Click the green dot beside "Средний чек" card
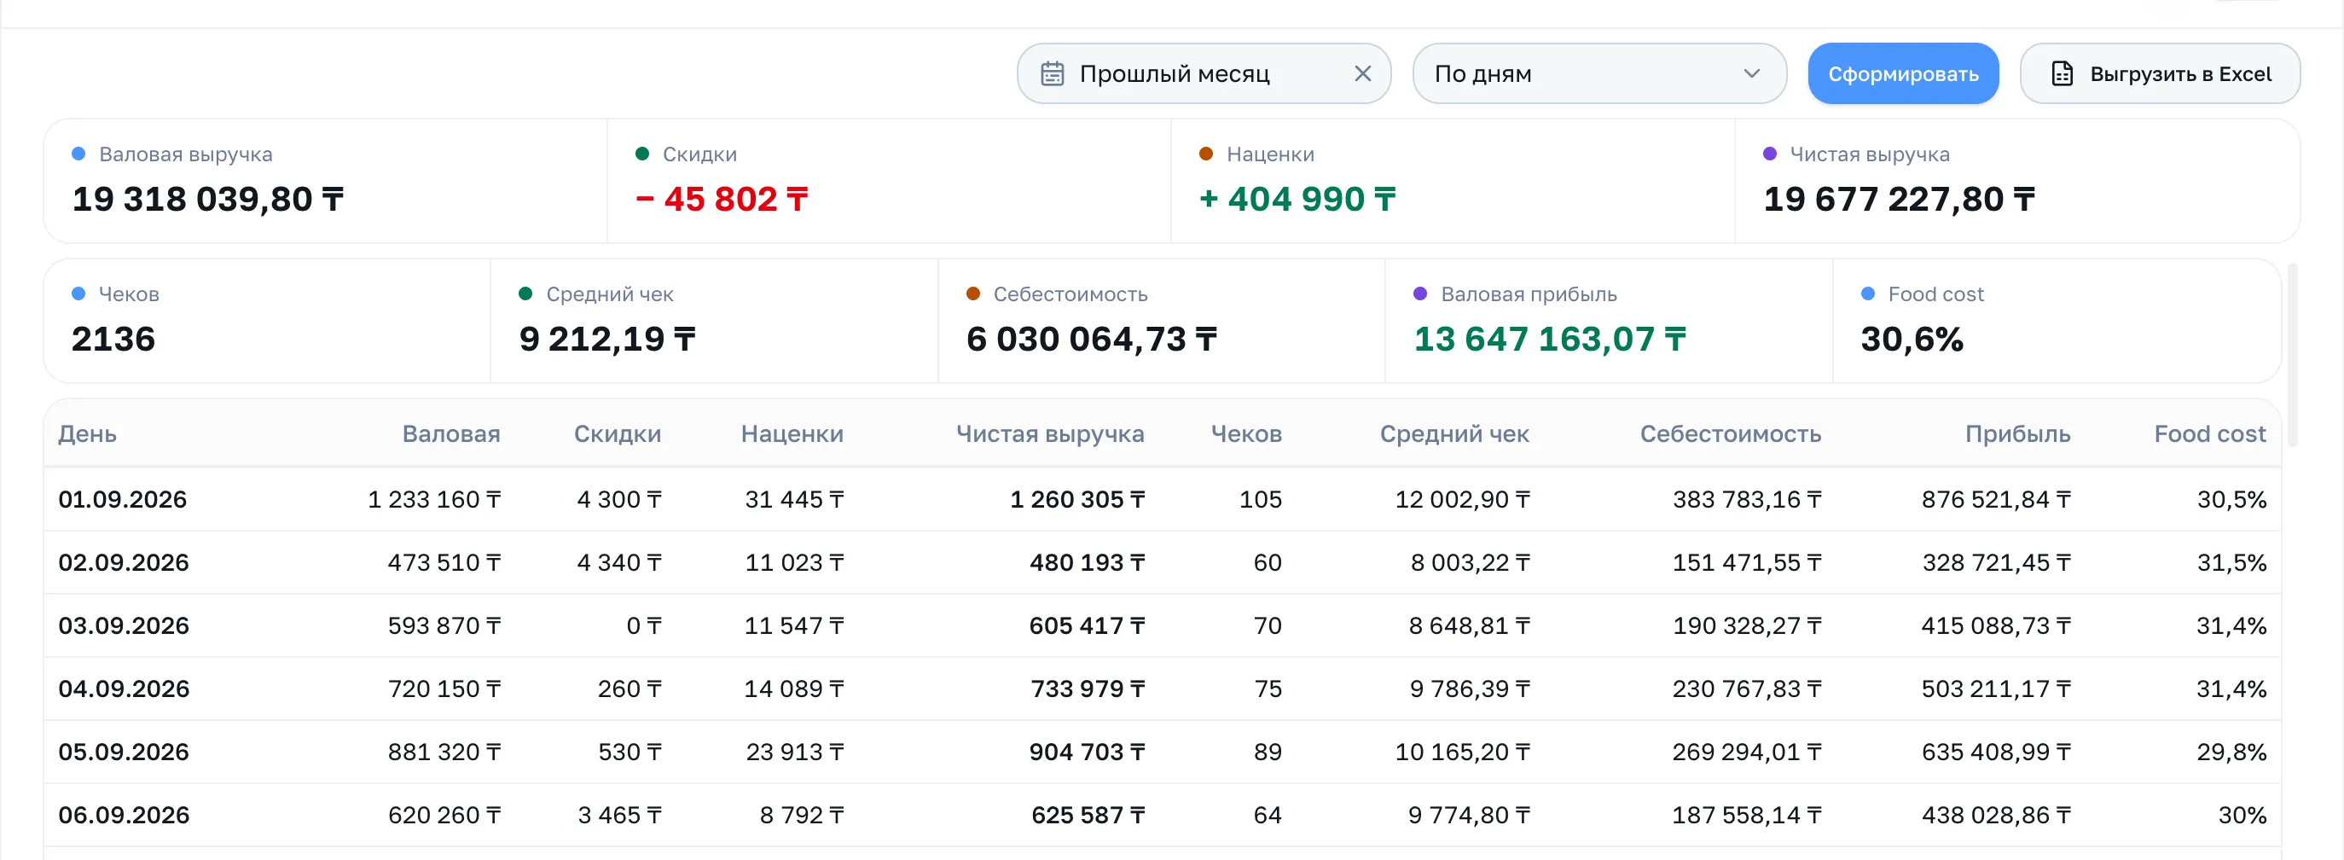Viewport: 2344px width, 860px height. coord(526,294)
